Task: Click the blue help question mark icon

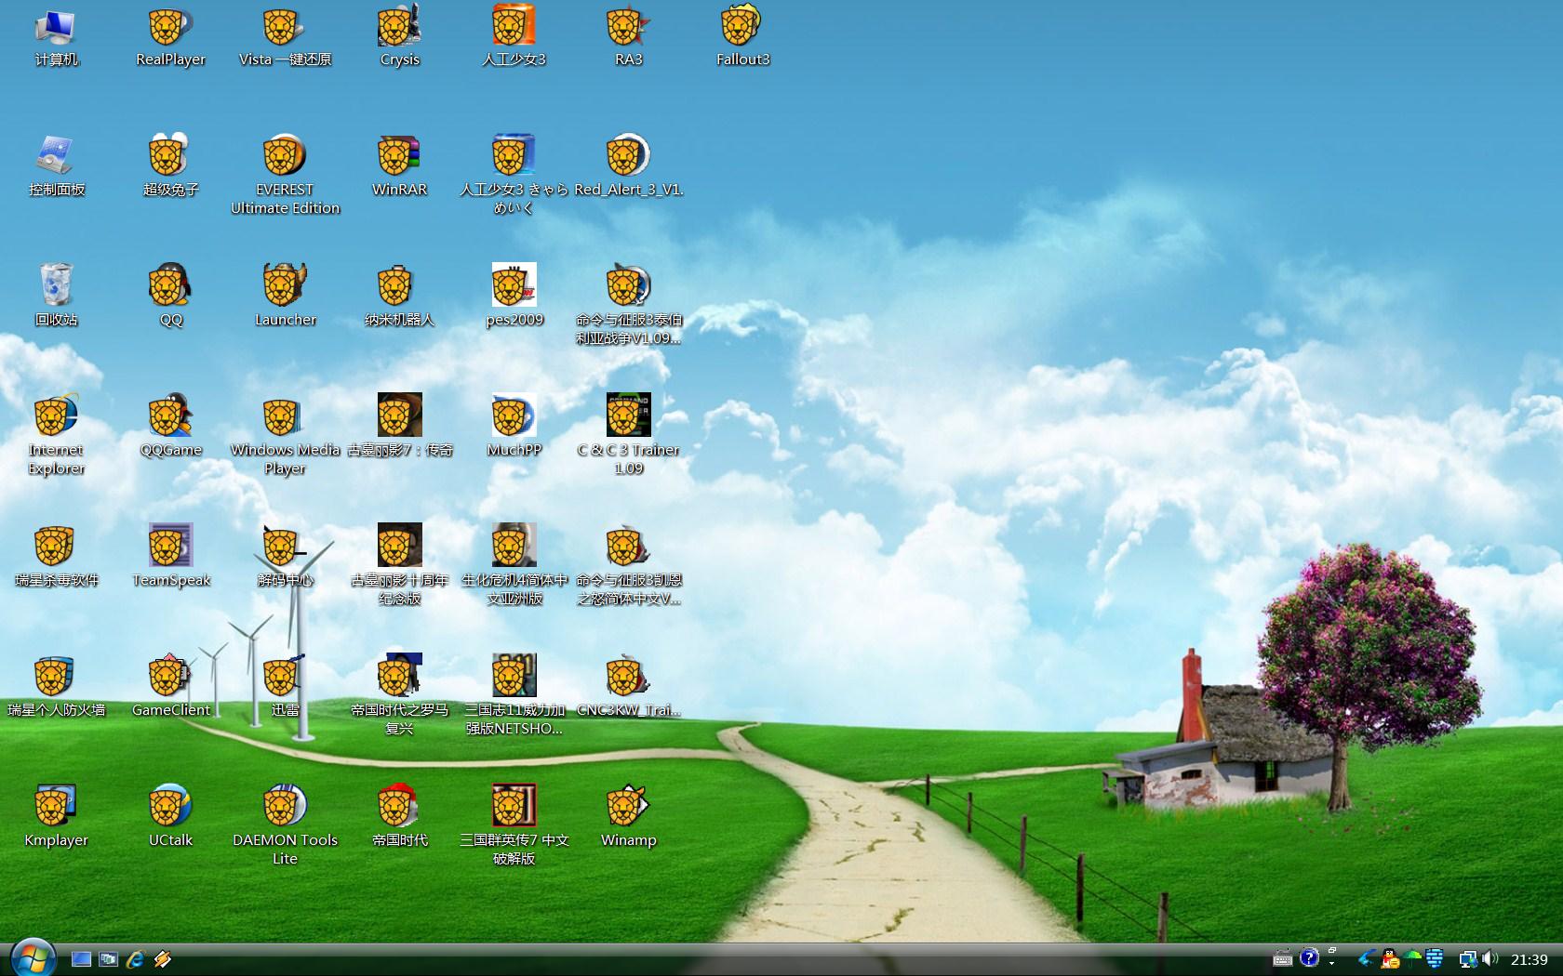Action: tap(1309, 957)
